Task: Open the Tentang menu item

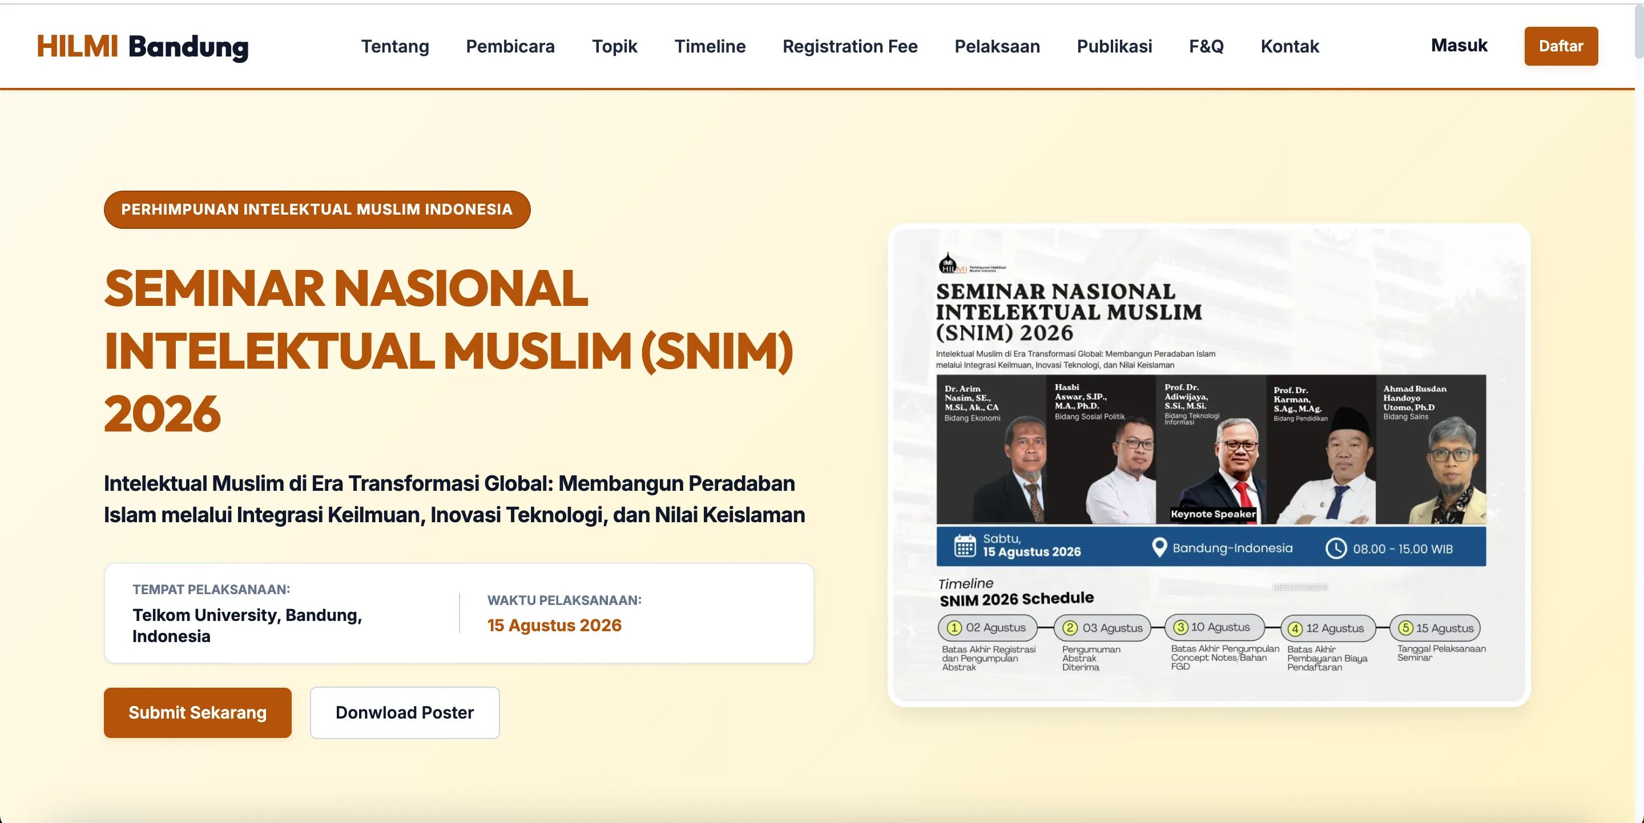Action: pos(395,47)
